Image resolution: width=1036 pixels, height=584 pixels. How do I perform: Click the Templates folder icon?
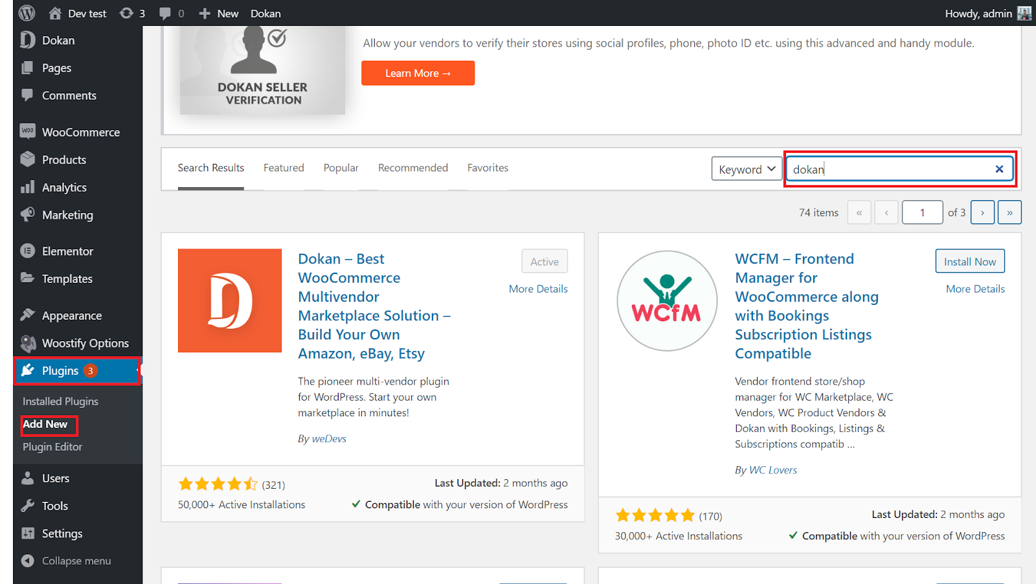point(27,278)
